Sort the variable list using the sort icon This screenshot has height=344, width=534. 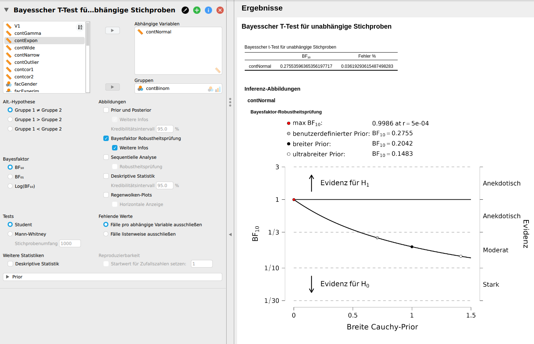click(x=80, y=27)
